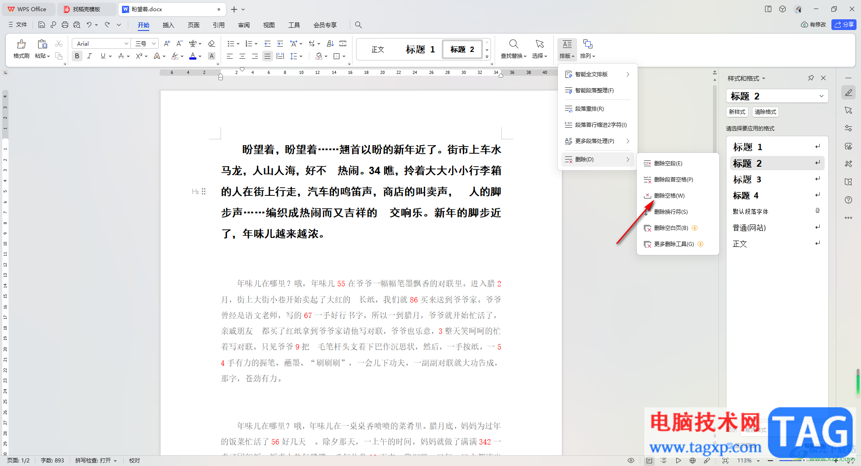Align text right

coord(255,56)
